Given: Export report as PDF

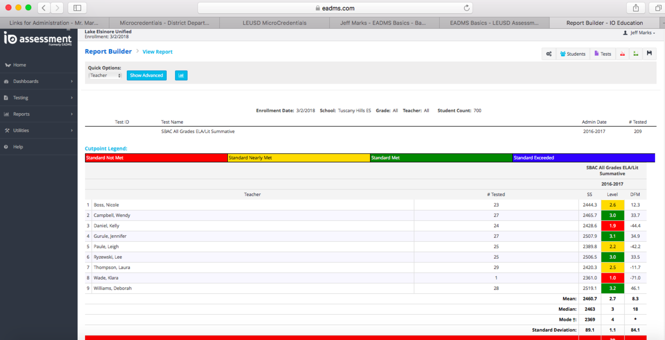Looking at the screenshot, I should 622,54.
